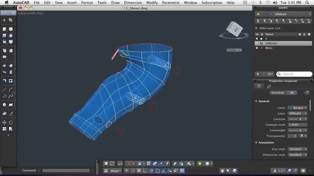This screenshot has width=314, height=176.
Task: Click the volume icon in menu bar
Action: tap(275, 2)
